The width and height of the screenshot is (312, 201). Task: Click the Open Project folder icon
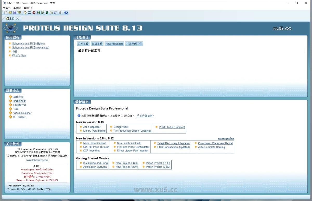(10, 13)
